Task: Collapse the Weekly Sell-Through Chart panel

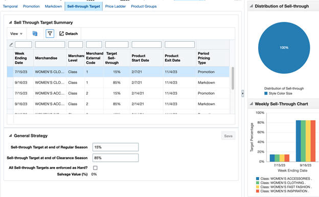Action: pos(252,104)
